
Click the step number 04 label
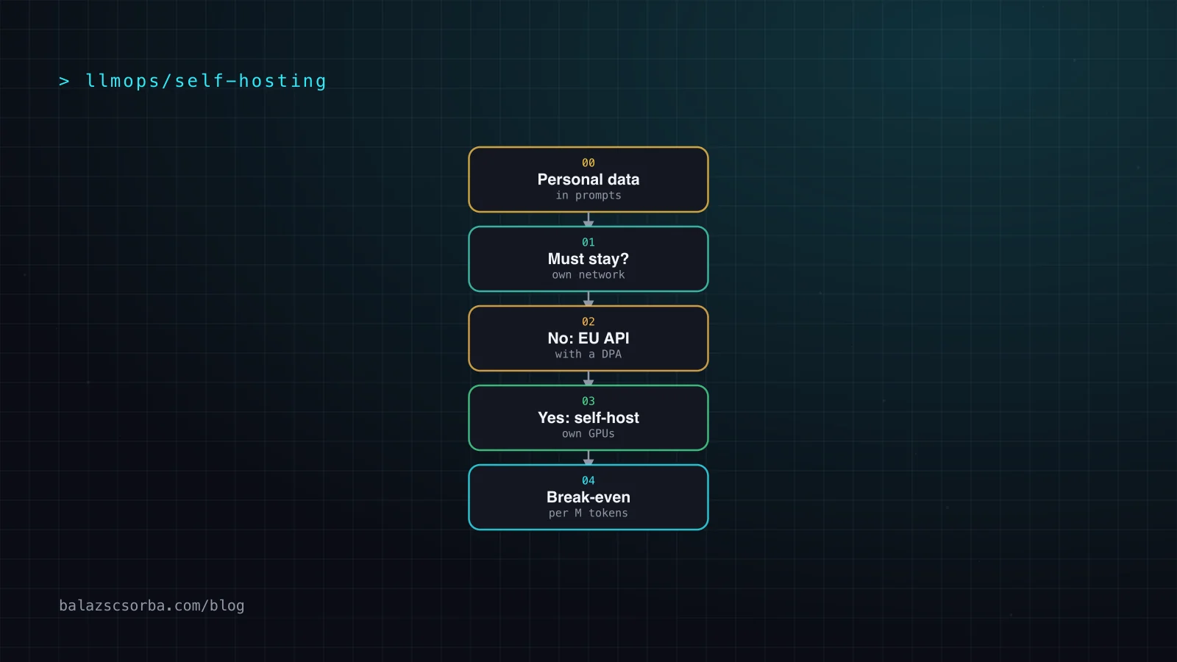pyautogui.click(x=588, y=480)
